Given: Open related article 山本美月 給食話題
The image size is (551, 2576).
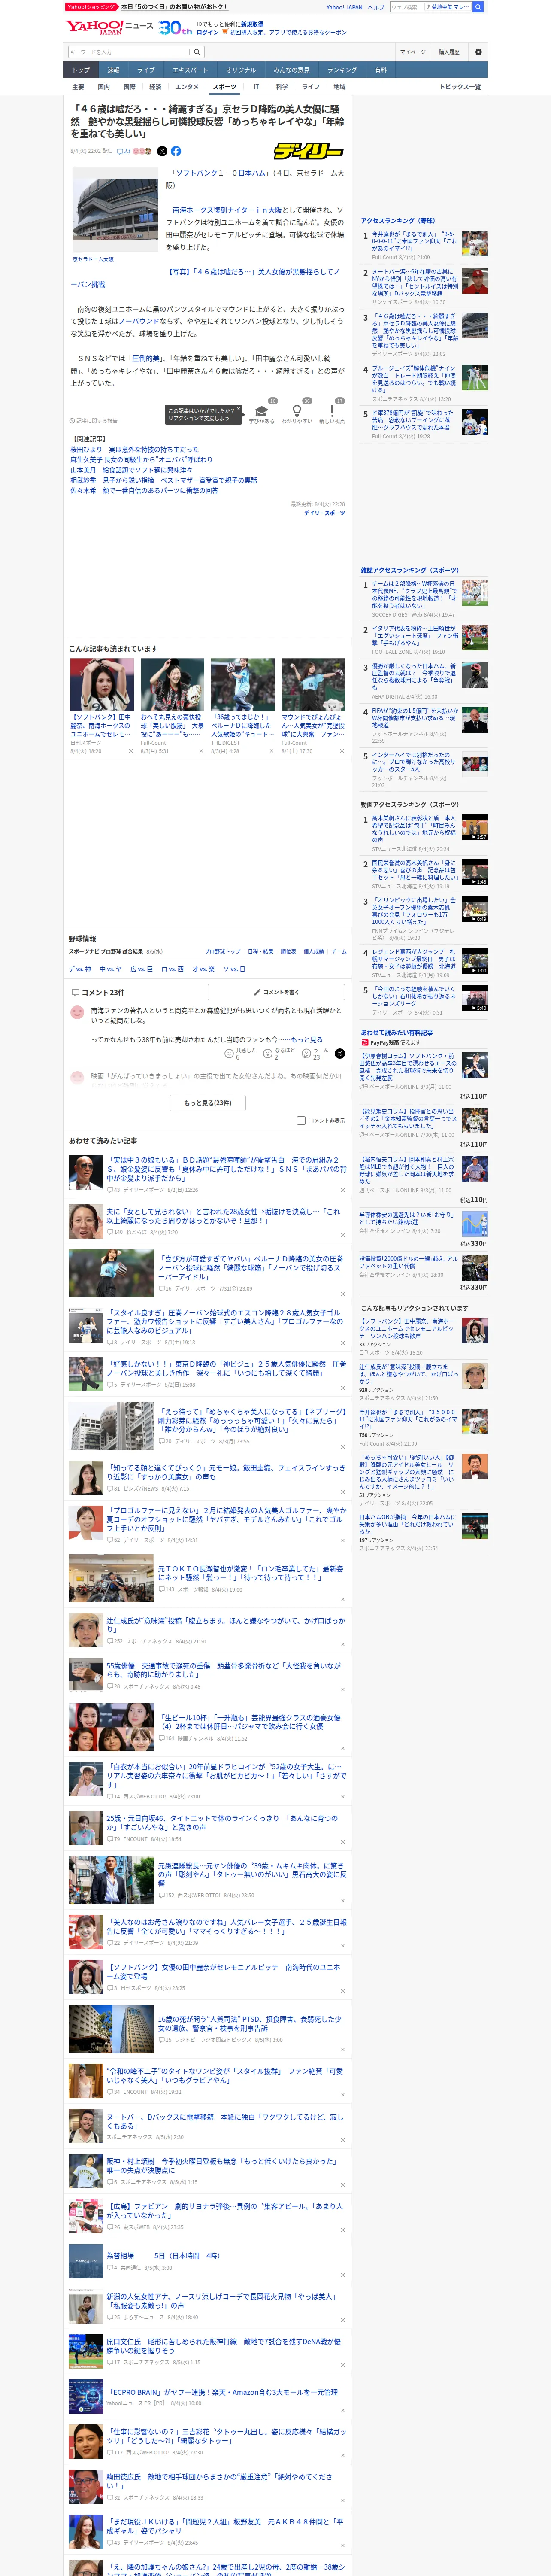Looking at the screenshot, I should point(131,470).
